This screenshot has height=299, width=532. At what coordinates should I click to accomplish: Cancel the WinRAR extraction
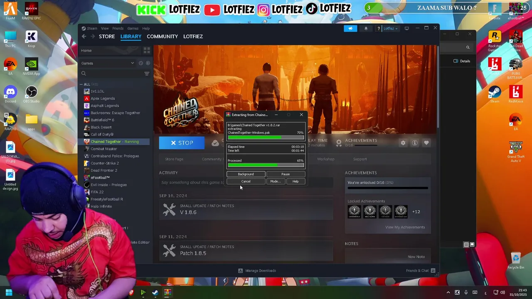point(246,181)
